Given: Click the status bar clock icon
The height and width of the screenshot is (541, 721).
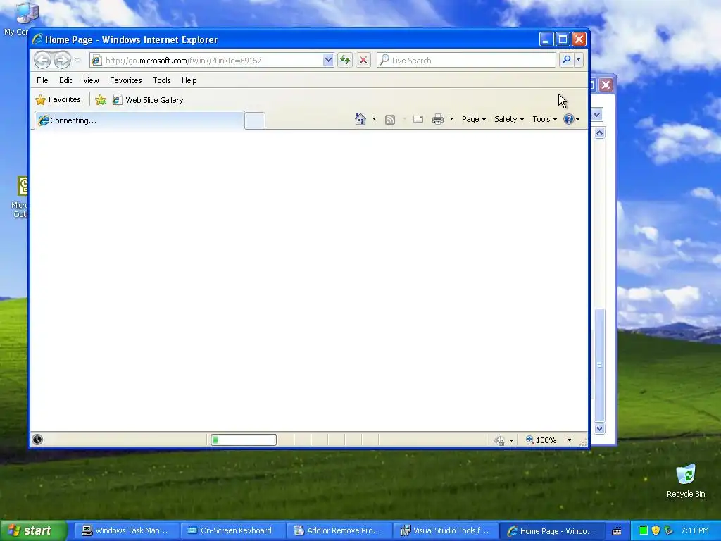Looking at the screenshot, I should (37, 440).
